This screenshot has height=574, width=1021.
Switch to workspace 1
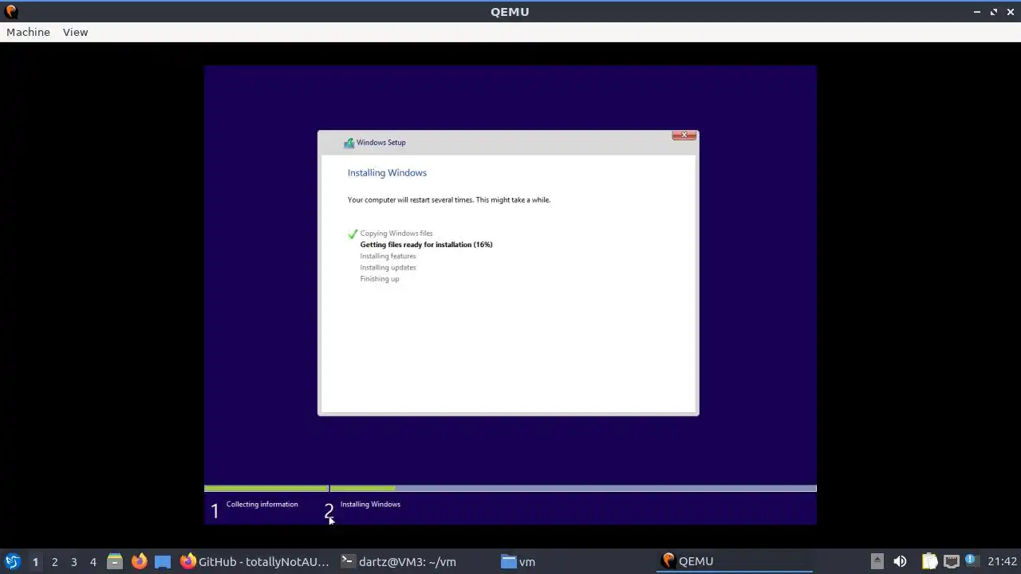coord(35,562)
